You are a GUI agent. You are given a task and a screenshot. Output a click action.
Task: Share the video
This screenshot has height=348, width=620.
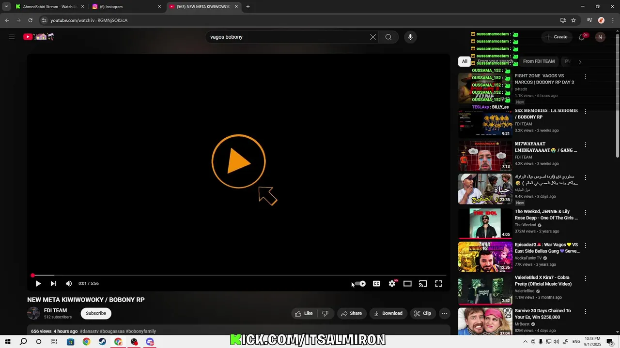pos(352,313)
